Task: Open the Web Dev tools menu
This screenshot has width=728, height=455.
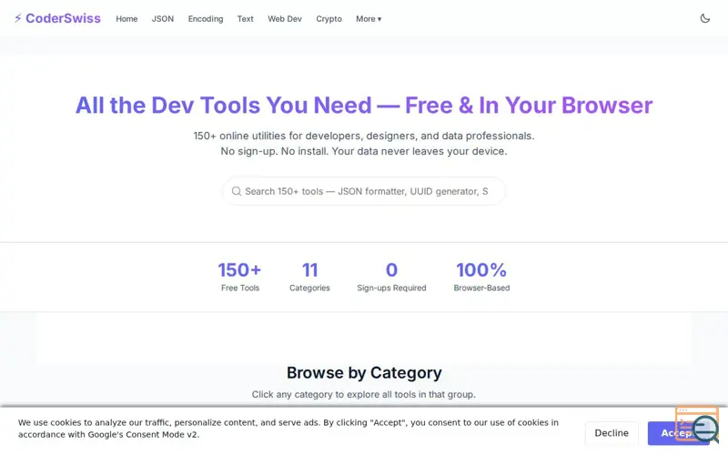Action: click(x=285, y=19)
